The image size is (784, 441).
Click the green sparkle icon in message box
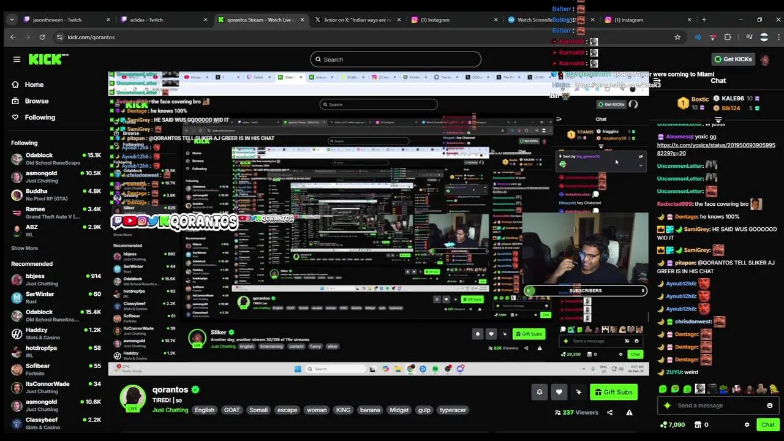[667, 405]
